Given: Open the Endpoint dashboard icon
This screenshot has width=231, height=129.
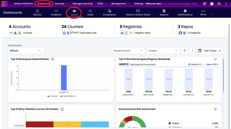Looking at the screenshot, I should coord(56,11).
